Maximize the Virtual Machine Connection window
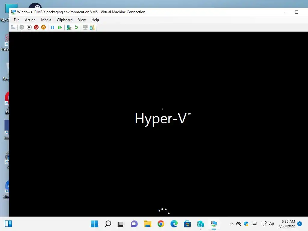Screen dimensions: 308x231 [x=297, y=12]
